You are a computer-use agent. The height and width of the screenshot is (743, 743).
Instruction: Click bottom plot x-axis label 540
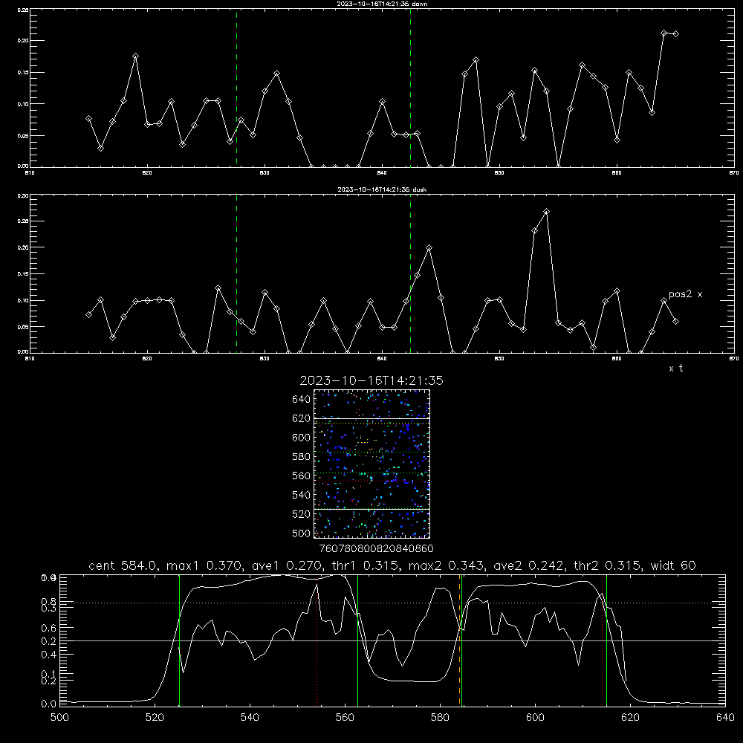[250, 717]
